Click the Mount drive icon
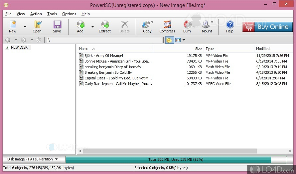The width and height of the screenshot is (296, 174). pos(207,26)
